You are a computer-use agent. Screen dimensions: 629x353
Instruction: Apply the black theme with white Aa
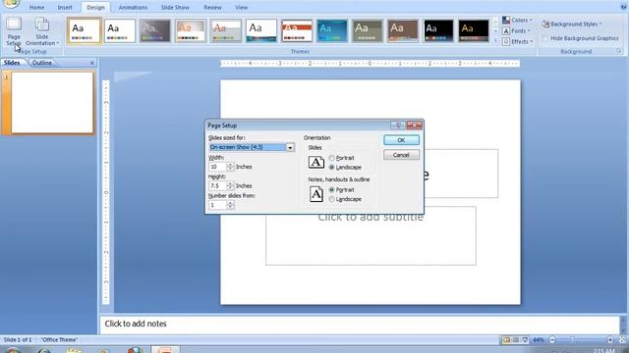[438, 30]
